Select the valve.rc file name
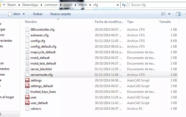This screenshot has width=186, height=117. [36, 109]
